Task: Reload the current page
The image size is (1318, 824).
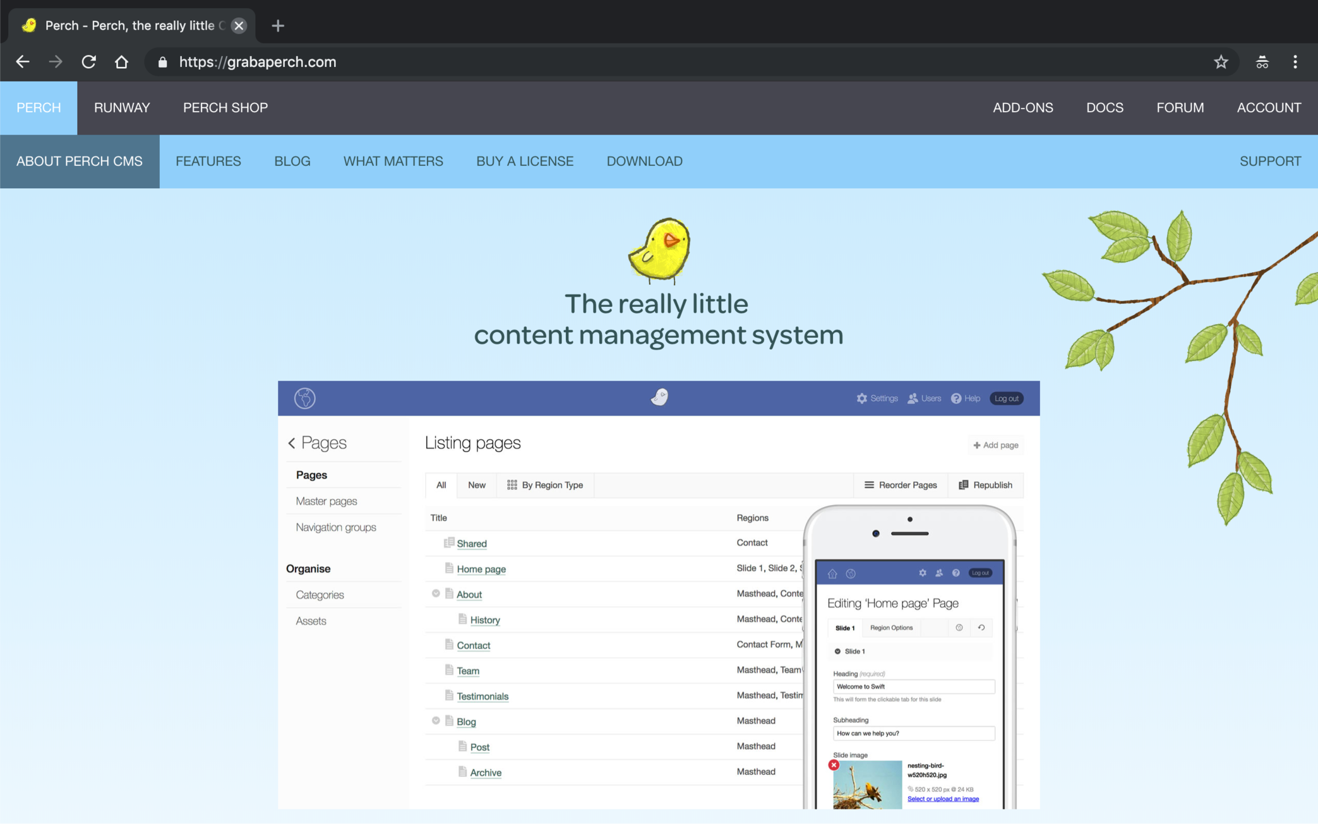Action: click(89, 62)
